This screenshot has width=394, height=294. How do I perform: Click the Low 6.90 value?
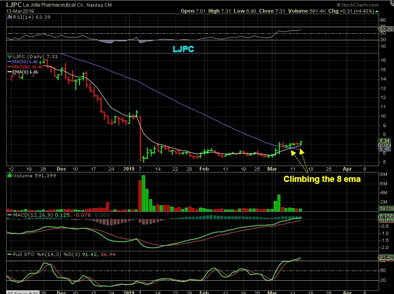tap(245, 11)
